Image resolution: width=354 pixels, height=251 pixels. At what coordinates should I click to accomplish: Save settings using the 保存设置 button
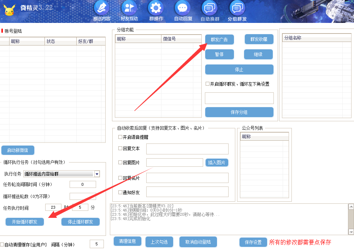pos(253,242)
